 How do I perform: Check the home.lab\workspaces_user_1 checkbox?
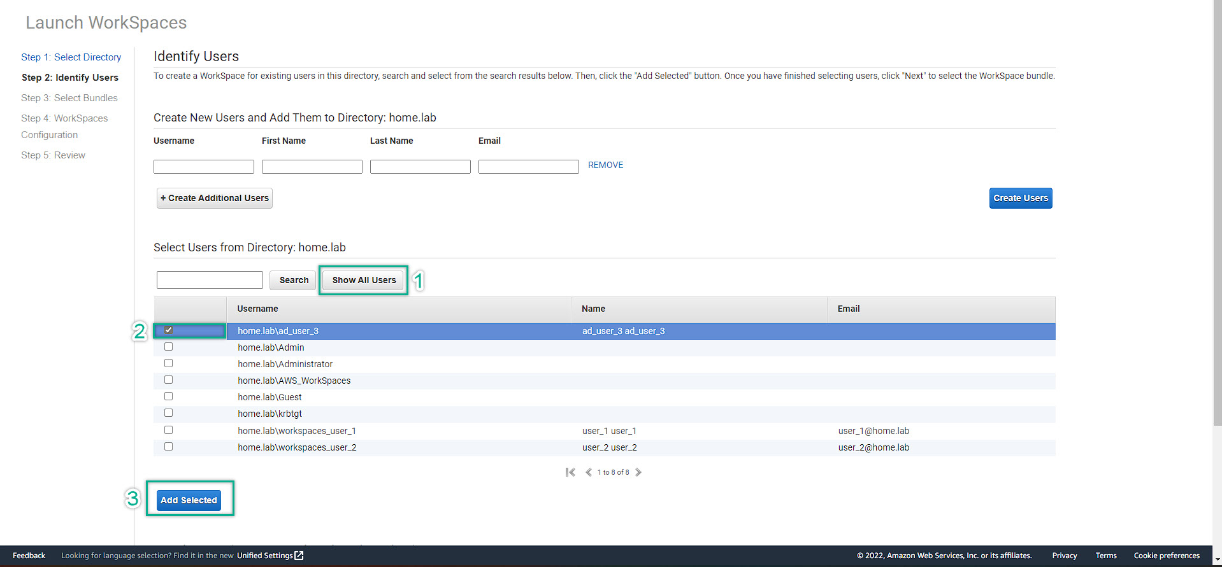[168, 430]
